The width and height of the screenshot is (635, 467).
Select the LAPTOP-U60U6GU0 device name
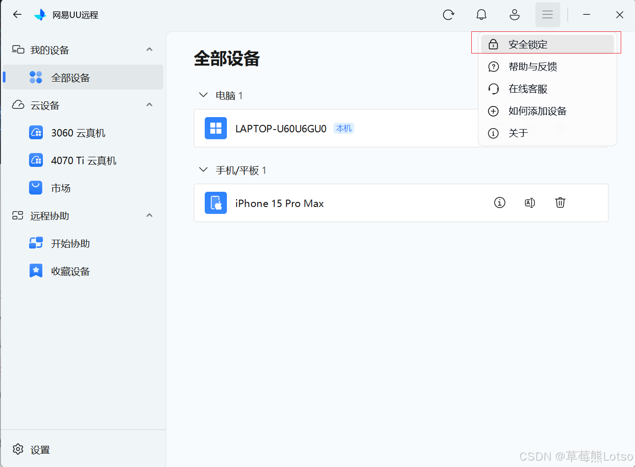click(281, 129)
